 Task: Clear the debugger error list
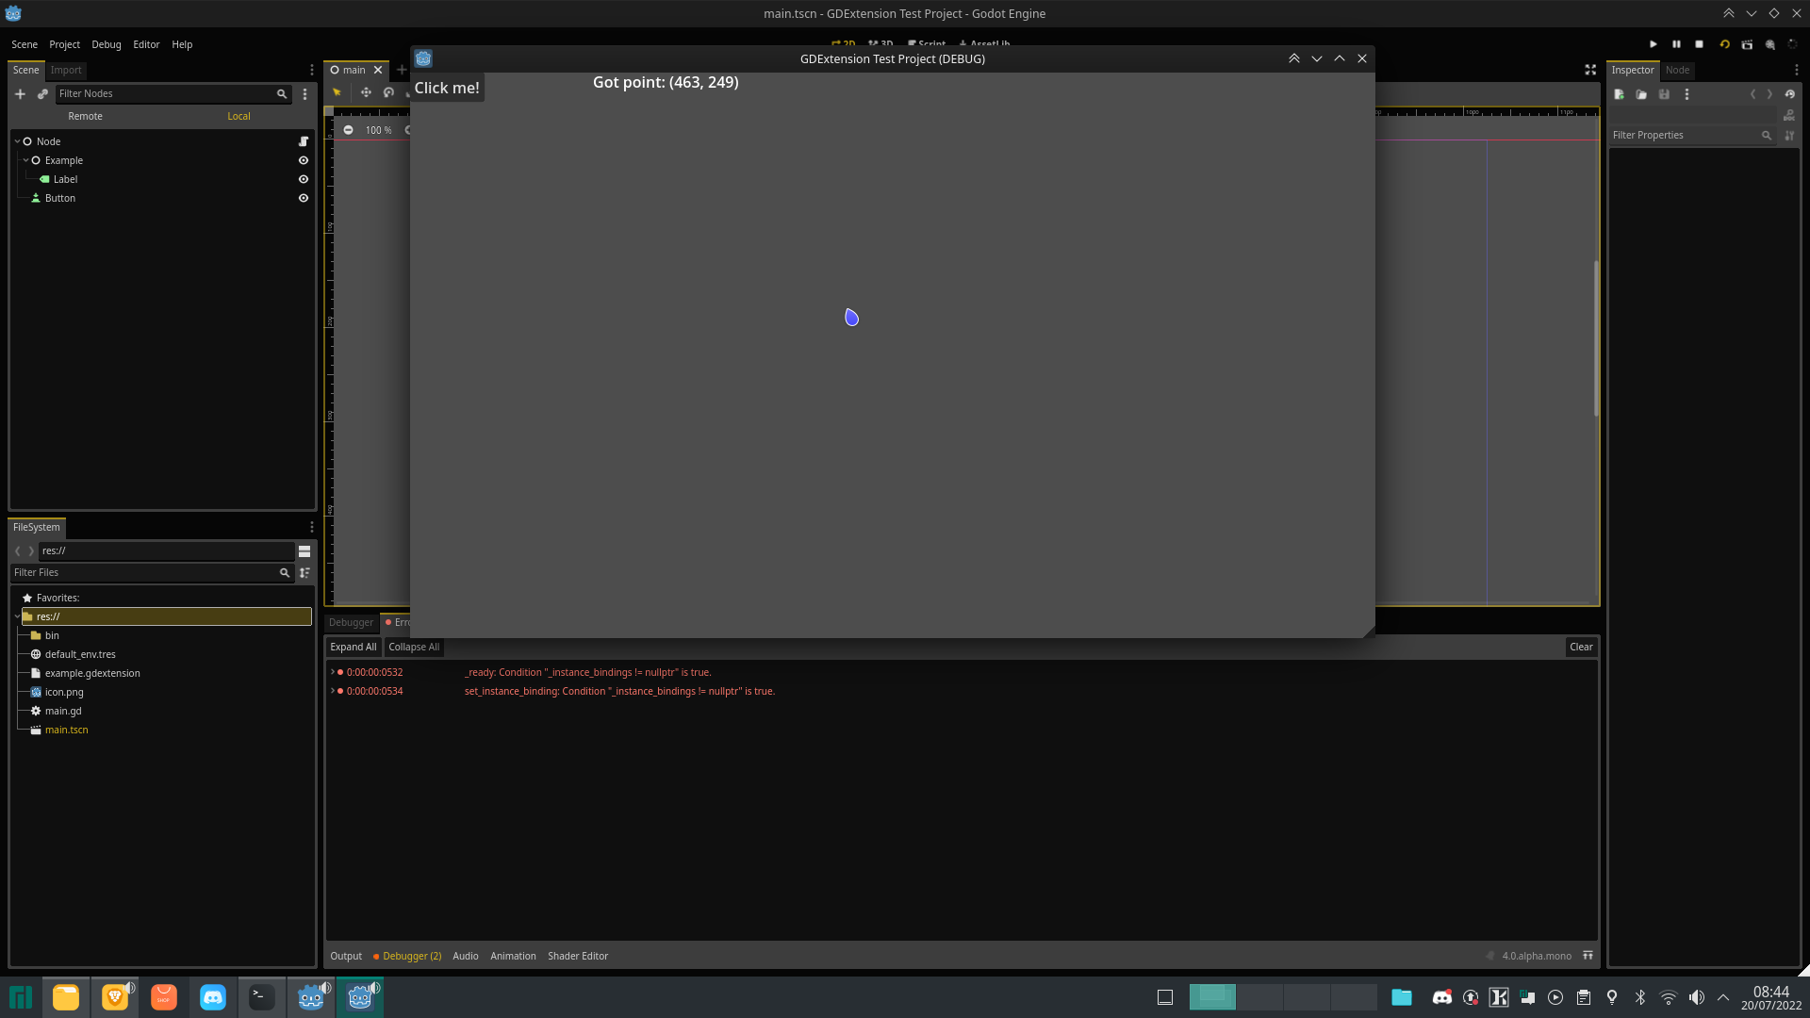point(1580,647)
